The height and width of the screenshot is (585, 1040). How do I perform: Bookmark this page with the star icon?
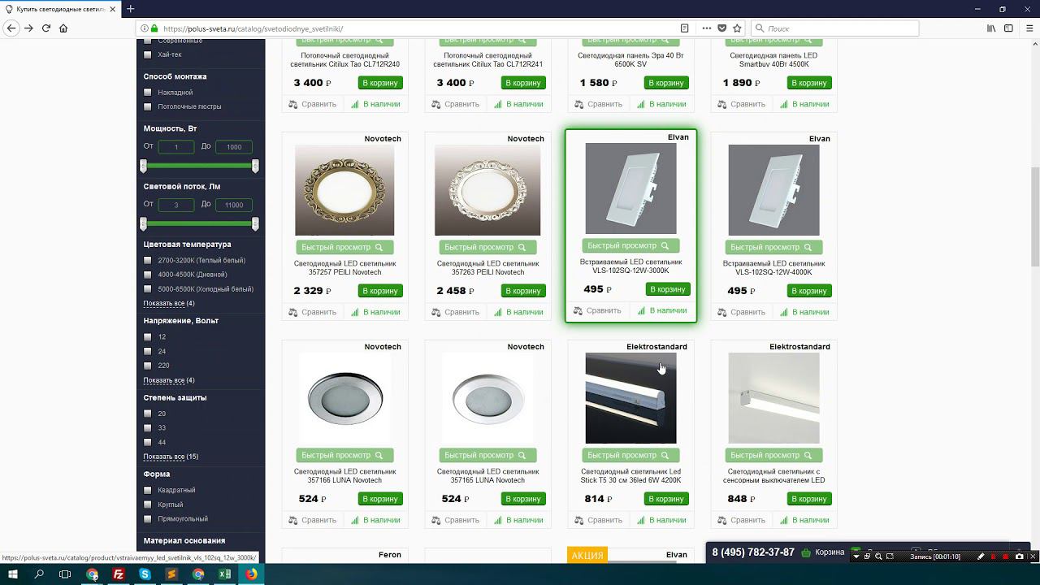tap(737, 28)
